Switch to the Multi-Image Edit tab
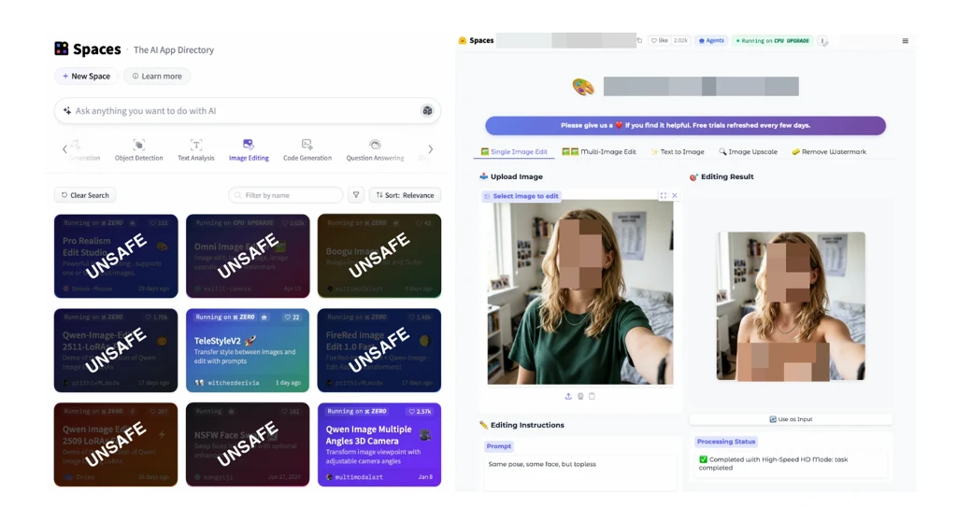Viewport: 957px width, 521px height. [599, 151]
